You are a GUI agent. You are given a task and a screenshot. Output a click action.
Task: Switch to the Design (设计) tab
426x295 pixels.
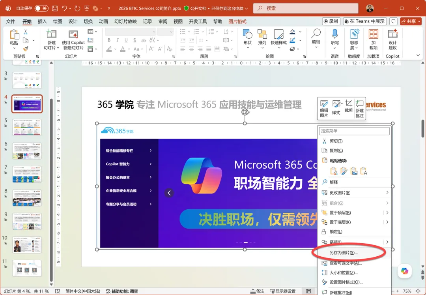pos(73,21)
